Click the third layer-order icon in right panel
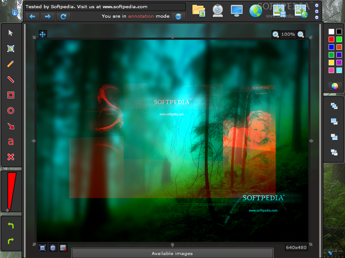345x258 pixels. pos(334,137)
